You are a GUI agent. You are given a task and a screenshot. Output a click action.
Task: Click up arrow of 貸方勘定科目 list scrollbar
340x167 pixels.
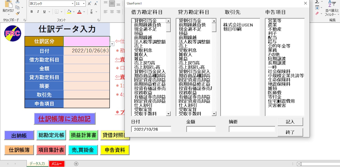pyautogui.click(x=214, y=21)
